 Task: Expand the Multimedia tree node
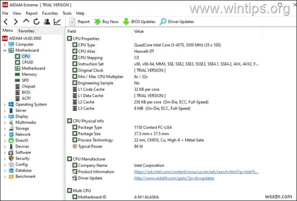point(5,123)
